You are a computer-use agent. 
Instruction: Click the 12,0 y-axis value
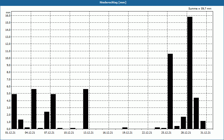pyautogui.click(x=8, y=44)
